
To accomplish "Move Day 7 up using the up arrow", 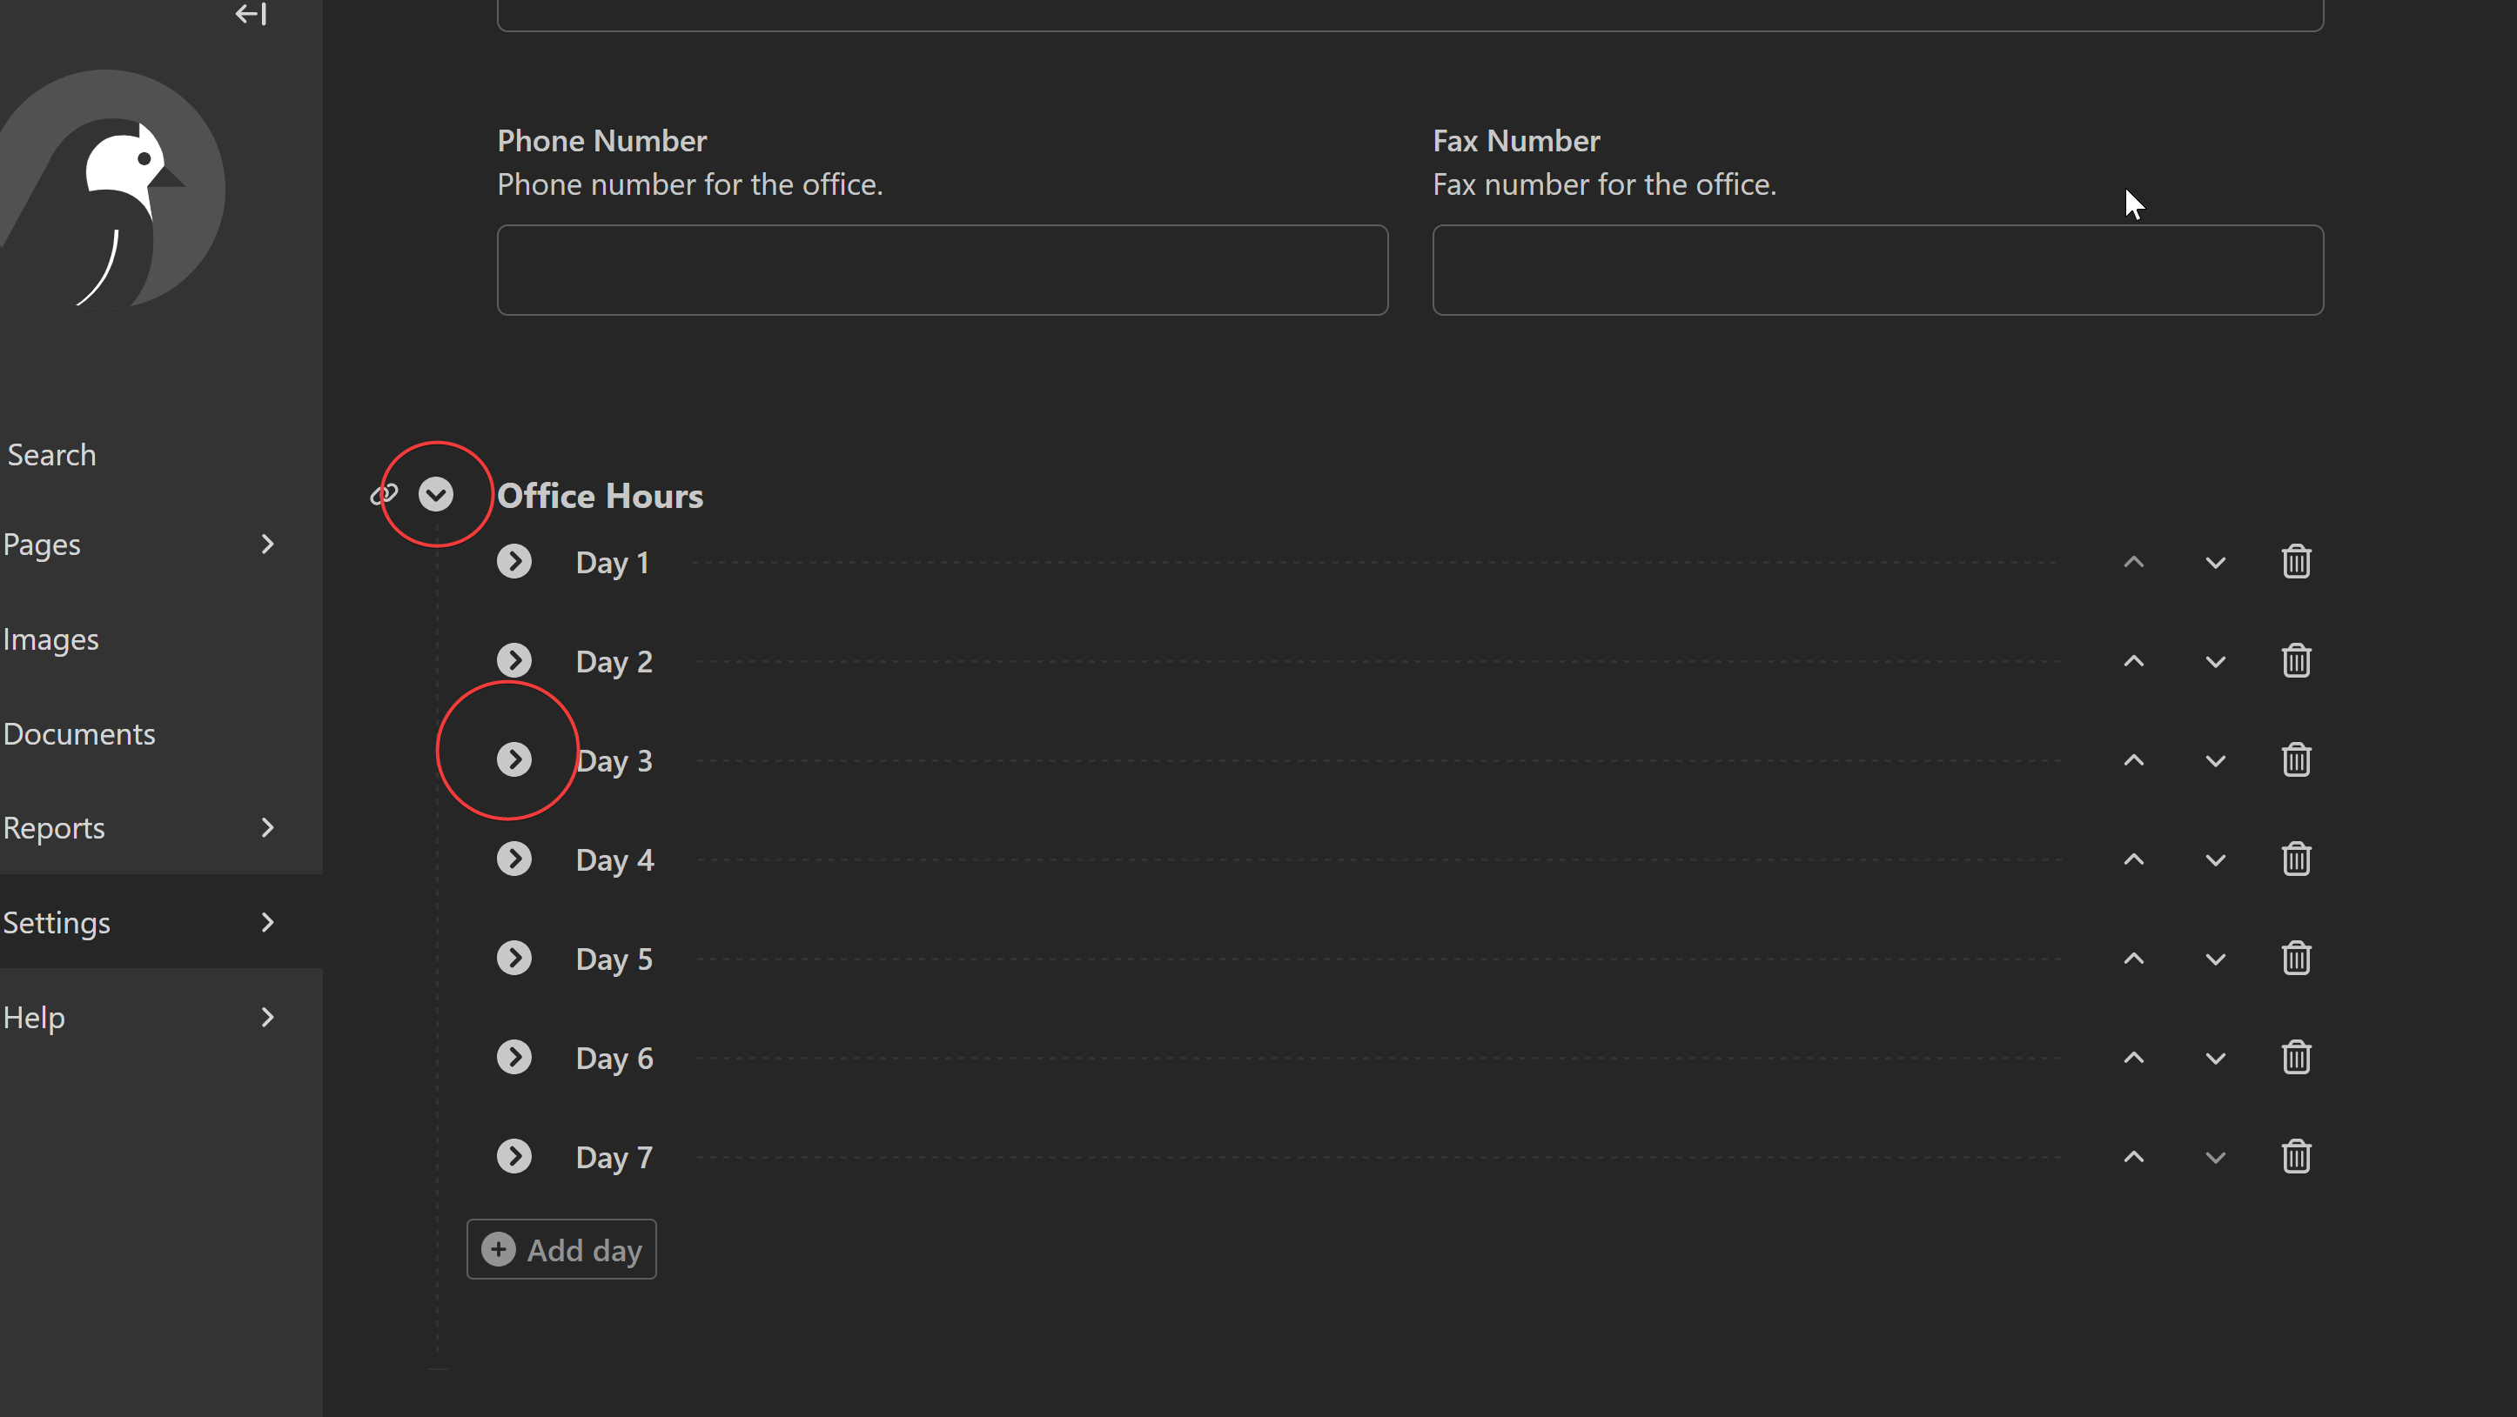I will 2135,1156.
